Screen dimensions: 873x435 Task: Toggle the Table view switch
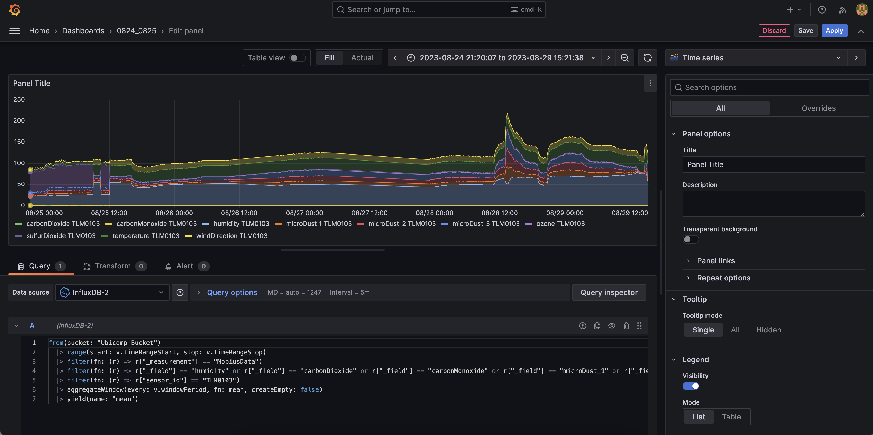pos(297,58)
